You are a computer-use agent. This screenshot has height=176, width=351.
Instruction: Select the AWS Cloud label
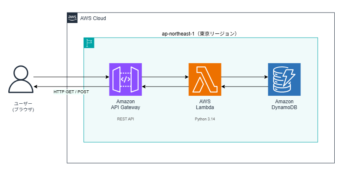[93, 18]
